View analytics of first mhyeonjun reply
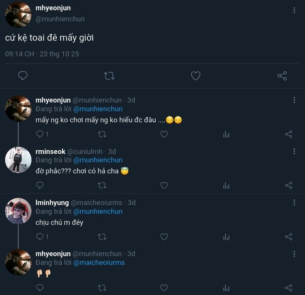Viewport: 305px width, 295px height. pos(226,134)
